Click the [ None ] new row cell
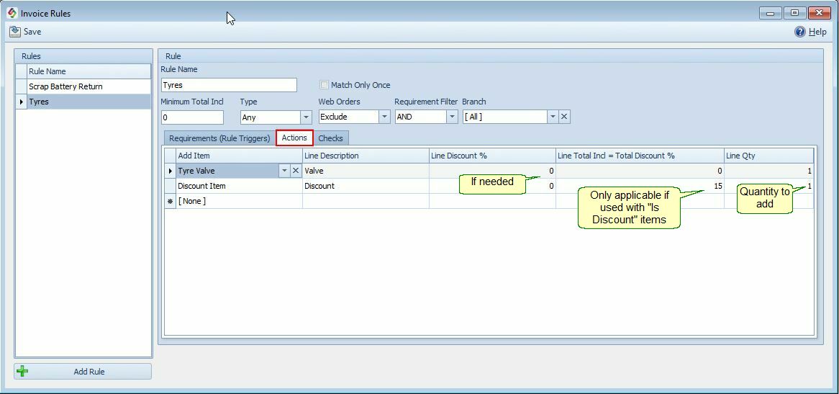Viewport: 839px width, 394px height. pos(239,201)
